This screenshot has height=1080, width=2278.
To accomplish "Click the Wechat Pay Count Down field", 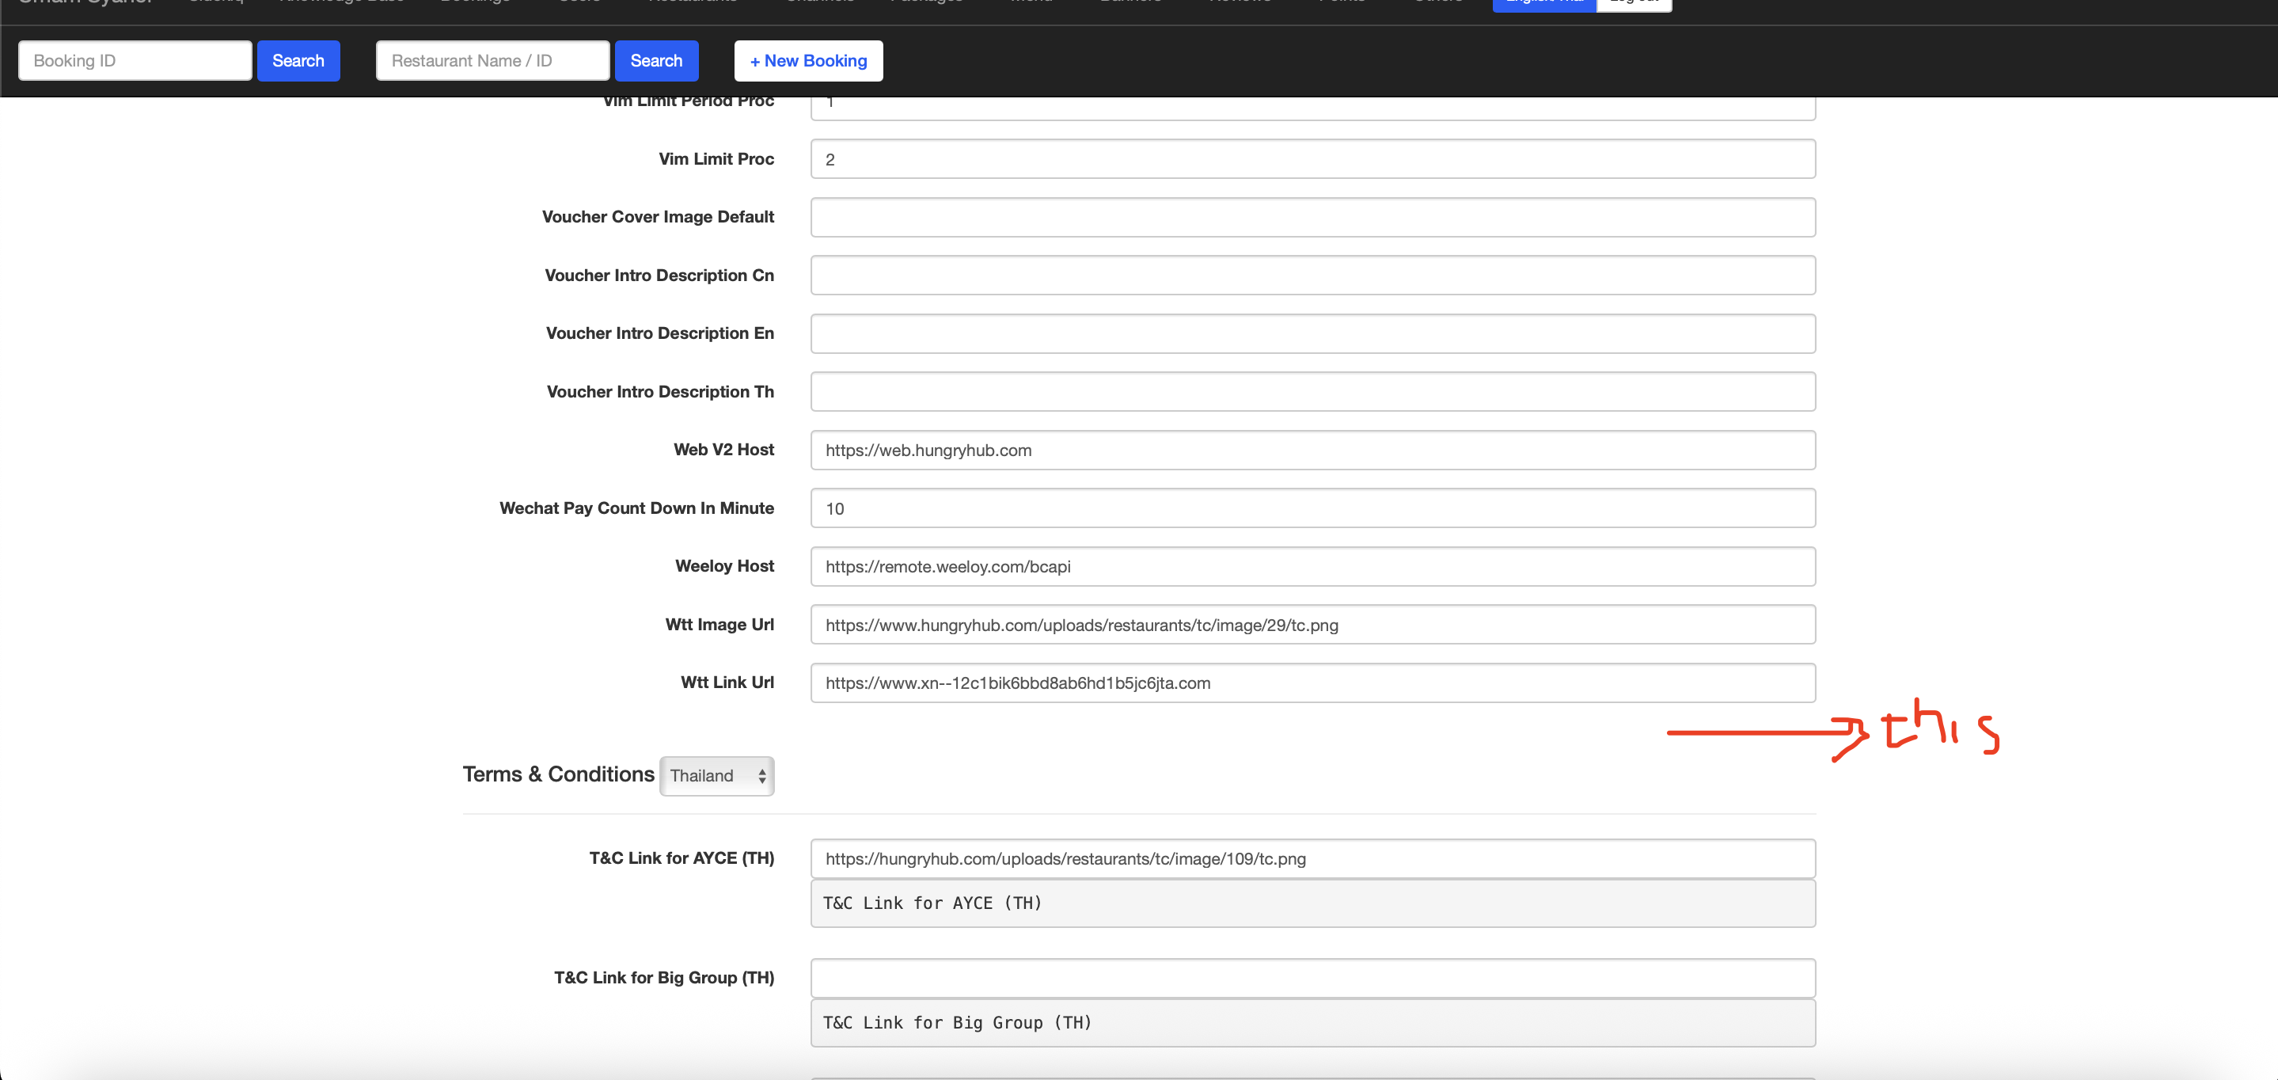I will coord(1312,508).
